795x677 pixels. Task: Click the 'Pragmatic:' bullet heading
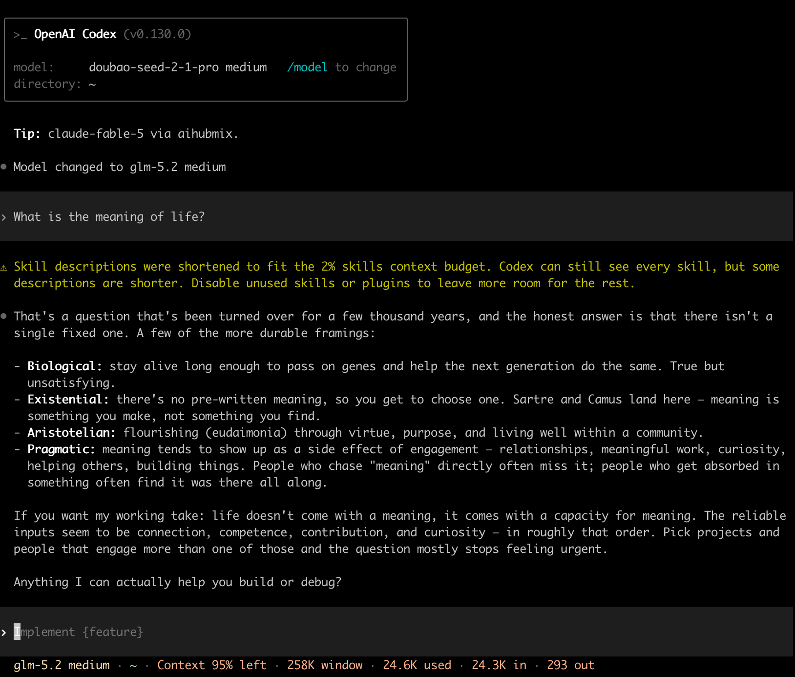(61, 449)
